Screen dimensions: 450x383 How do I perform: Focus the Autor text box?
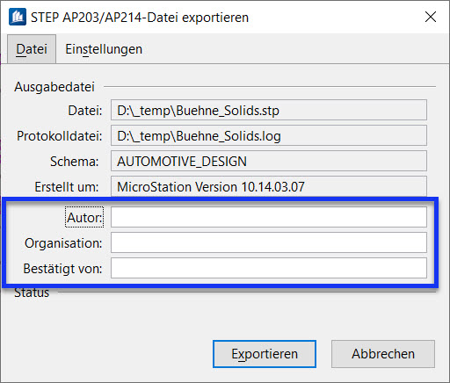point(269,217)
